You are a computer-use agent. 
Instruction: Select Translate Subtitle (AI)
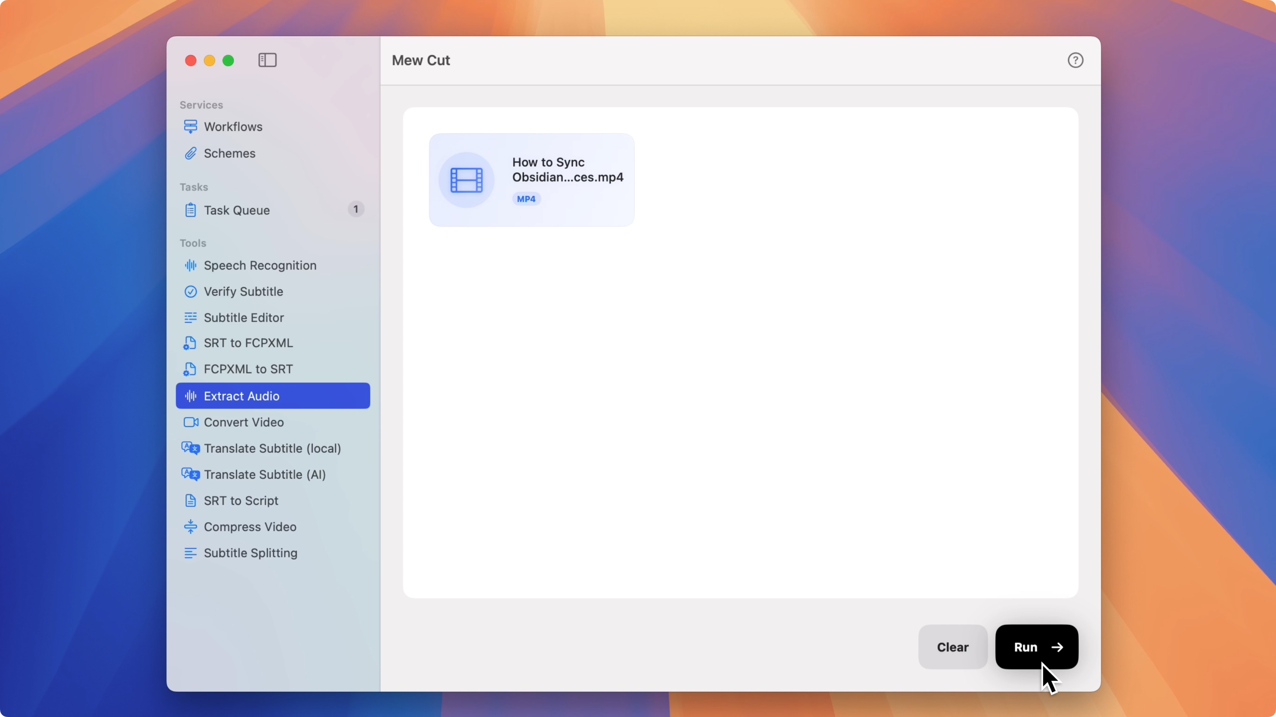[265, 475]
